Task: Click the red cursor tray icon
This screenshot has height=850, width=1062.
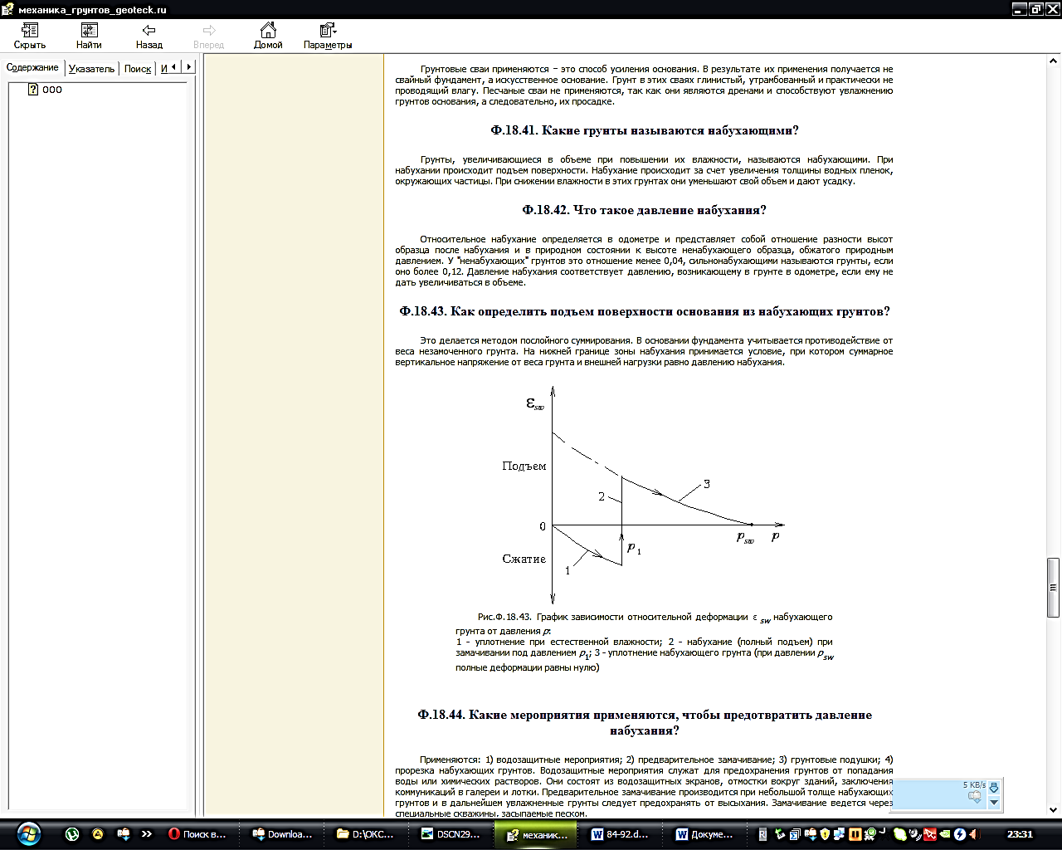Action: click(x=930, y=834)
